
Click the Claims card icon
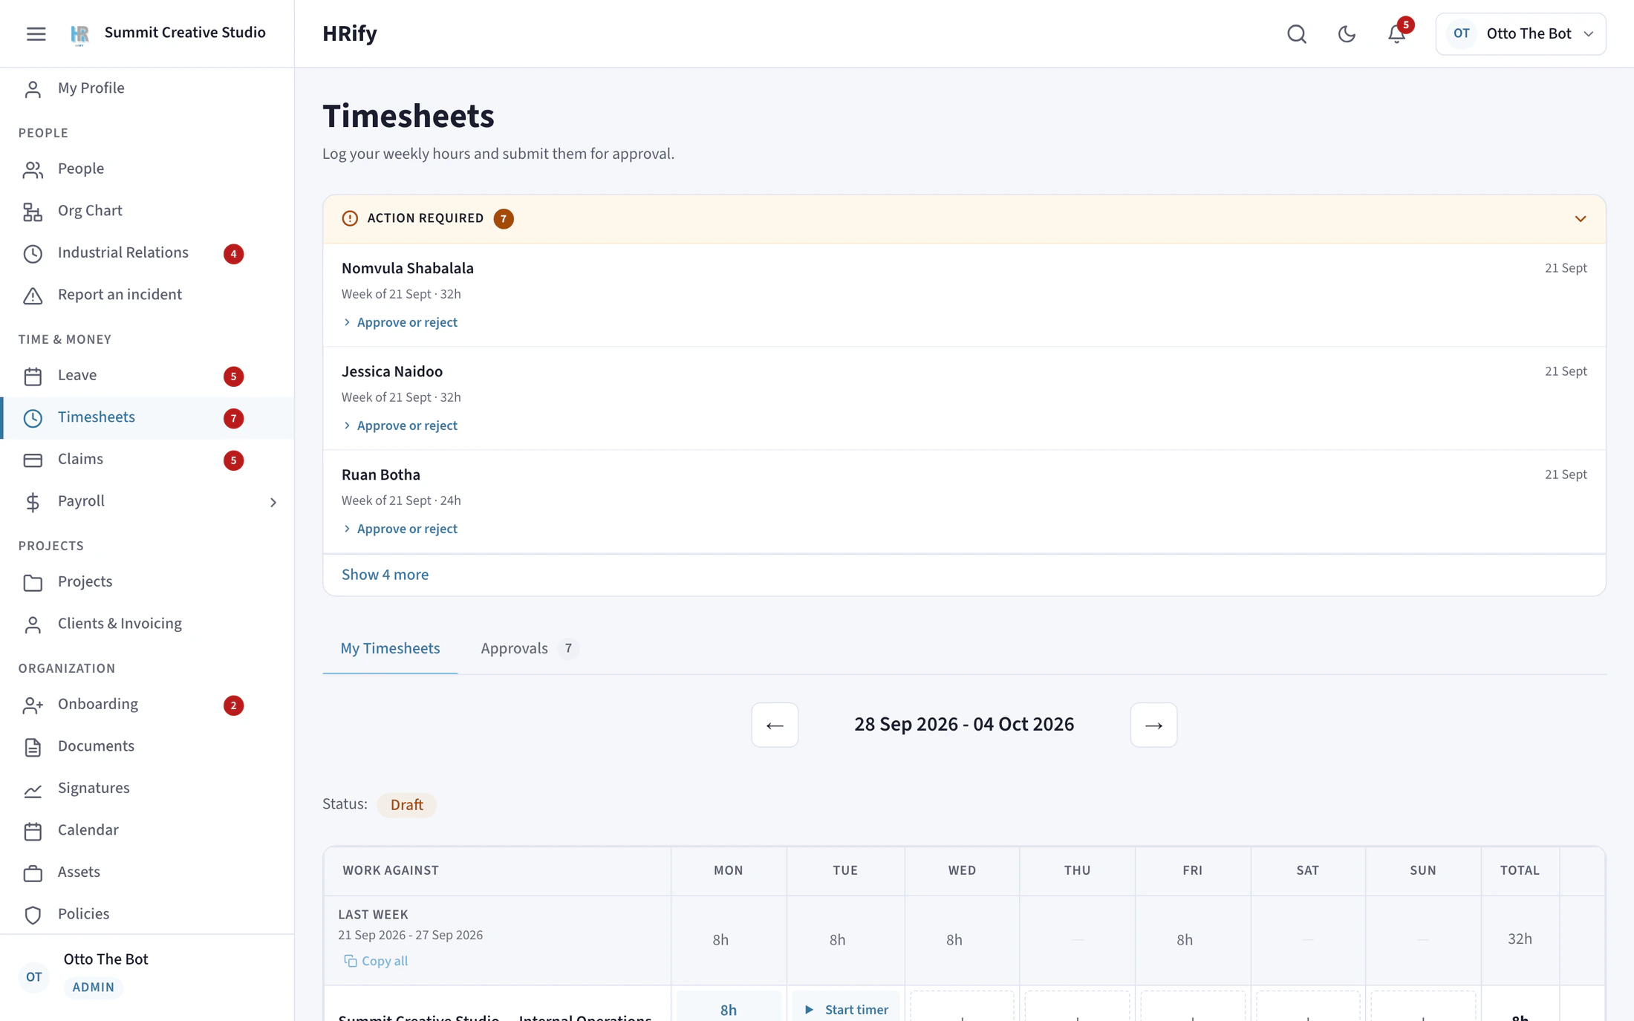[x=33, y=460]
